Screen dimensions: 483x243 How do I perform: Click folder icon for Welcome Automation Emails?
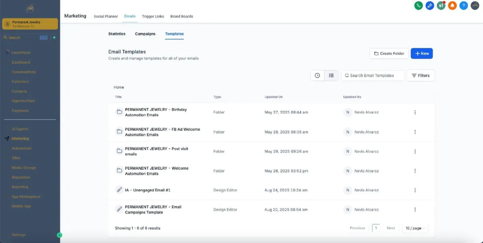click(119, 171)
